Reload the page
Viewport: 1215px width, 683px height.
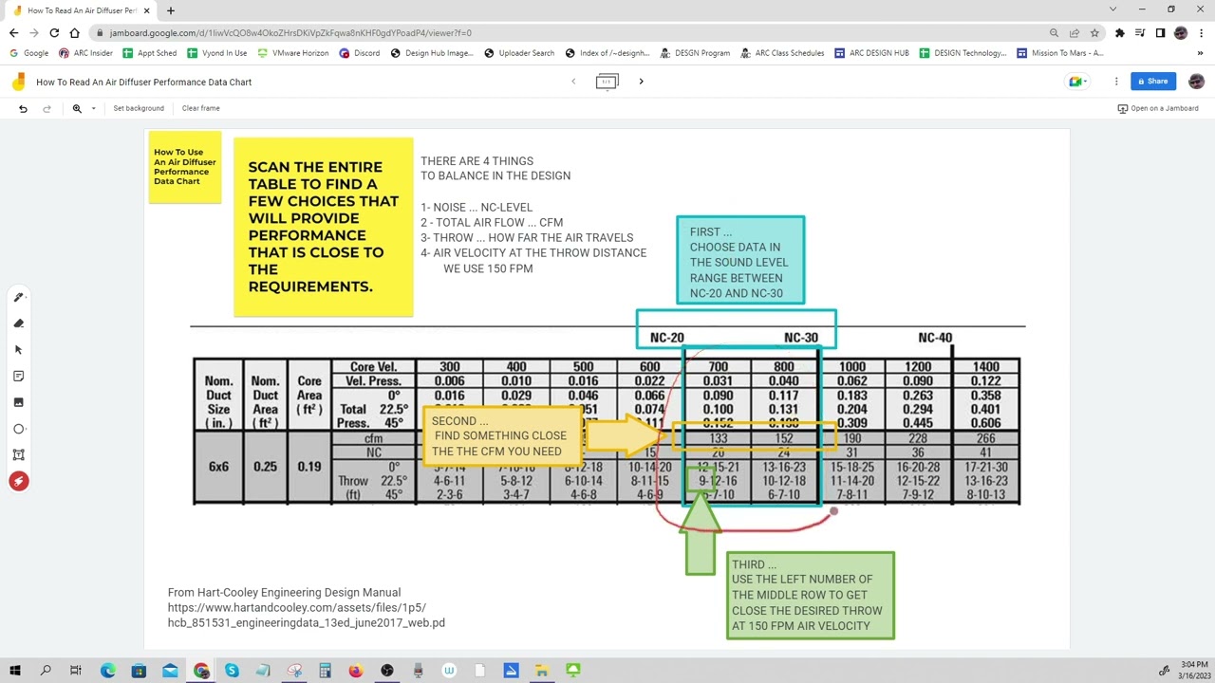[54, 33]
